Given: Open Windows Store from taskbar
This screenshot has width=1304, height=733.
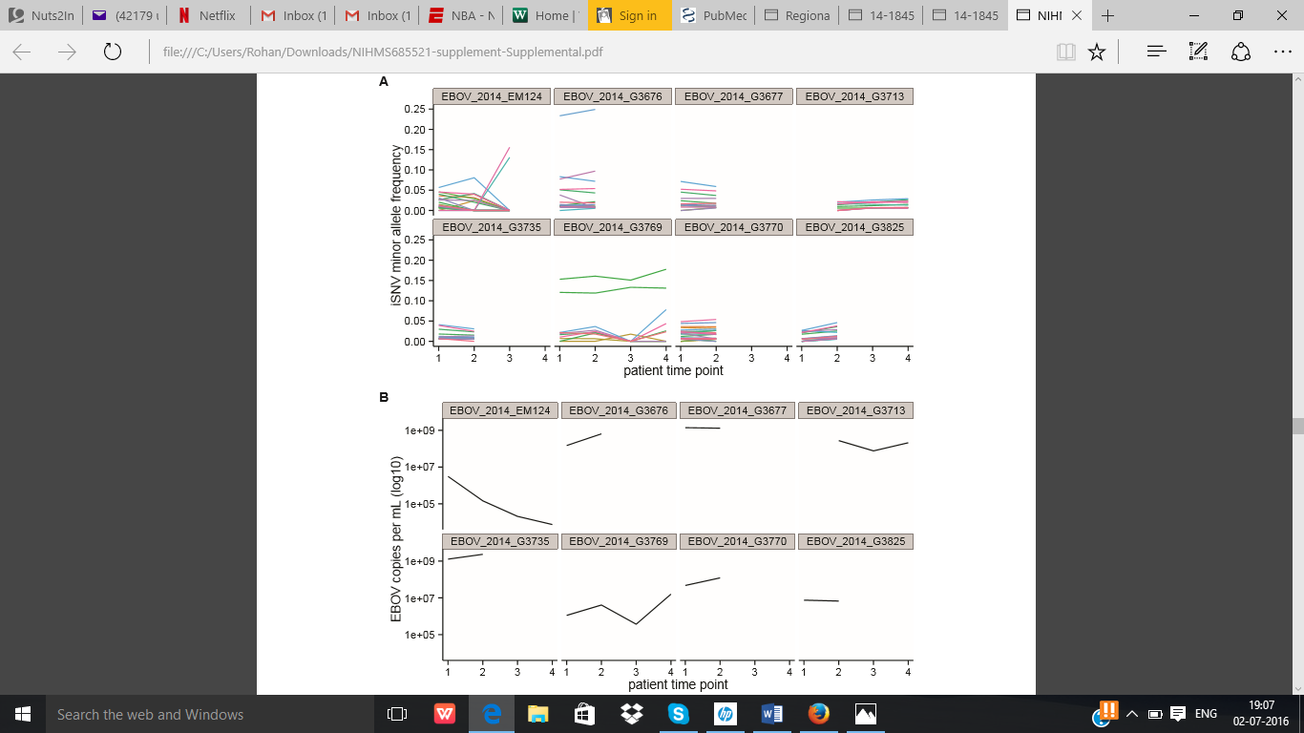Looking at the screenshot, I should click(584, 714).
